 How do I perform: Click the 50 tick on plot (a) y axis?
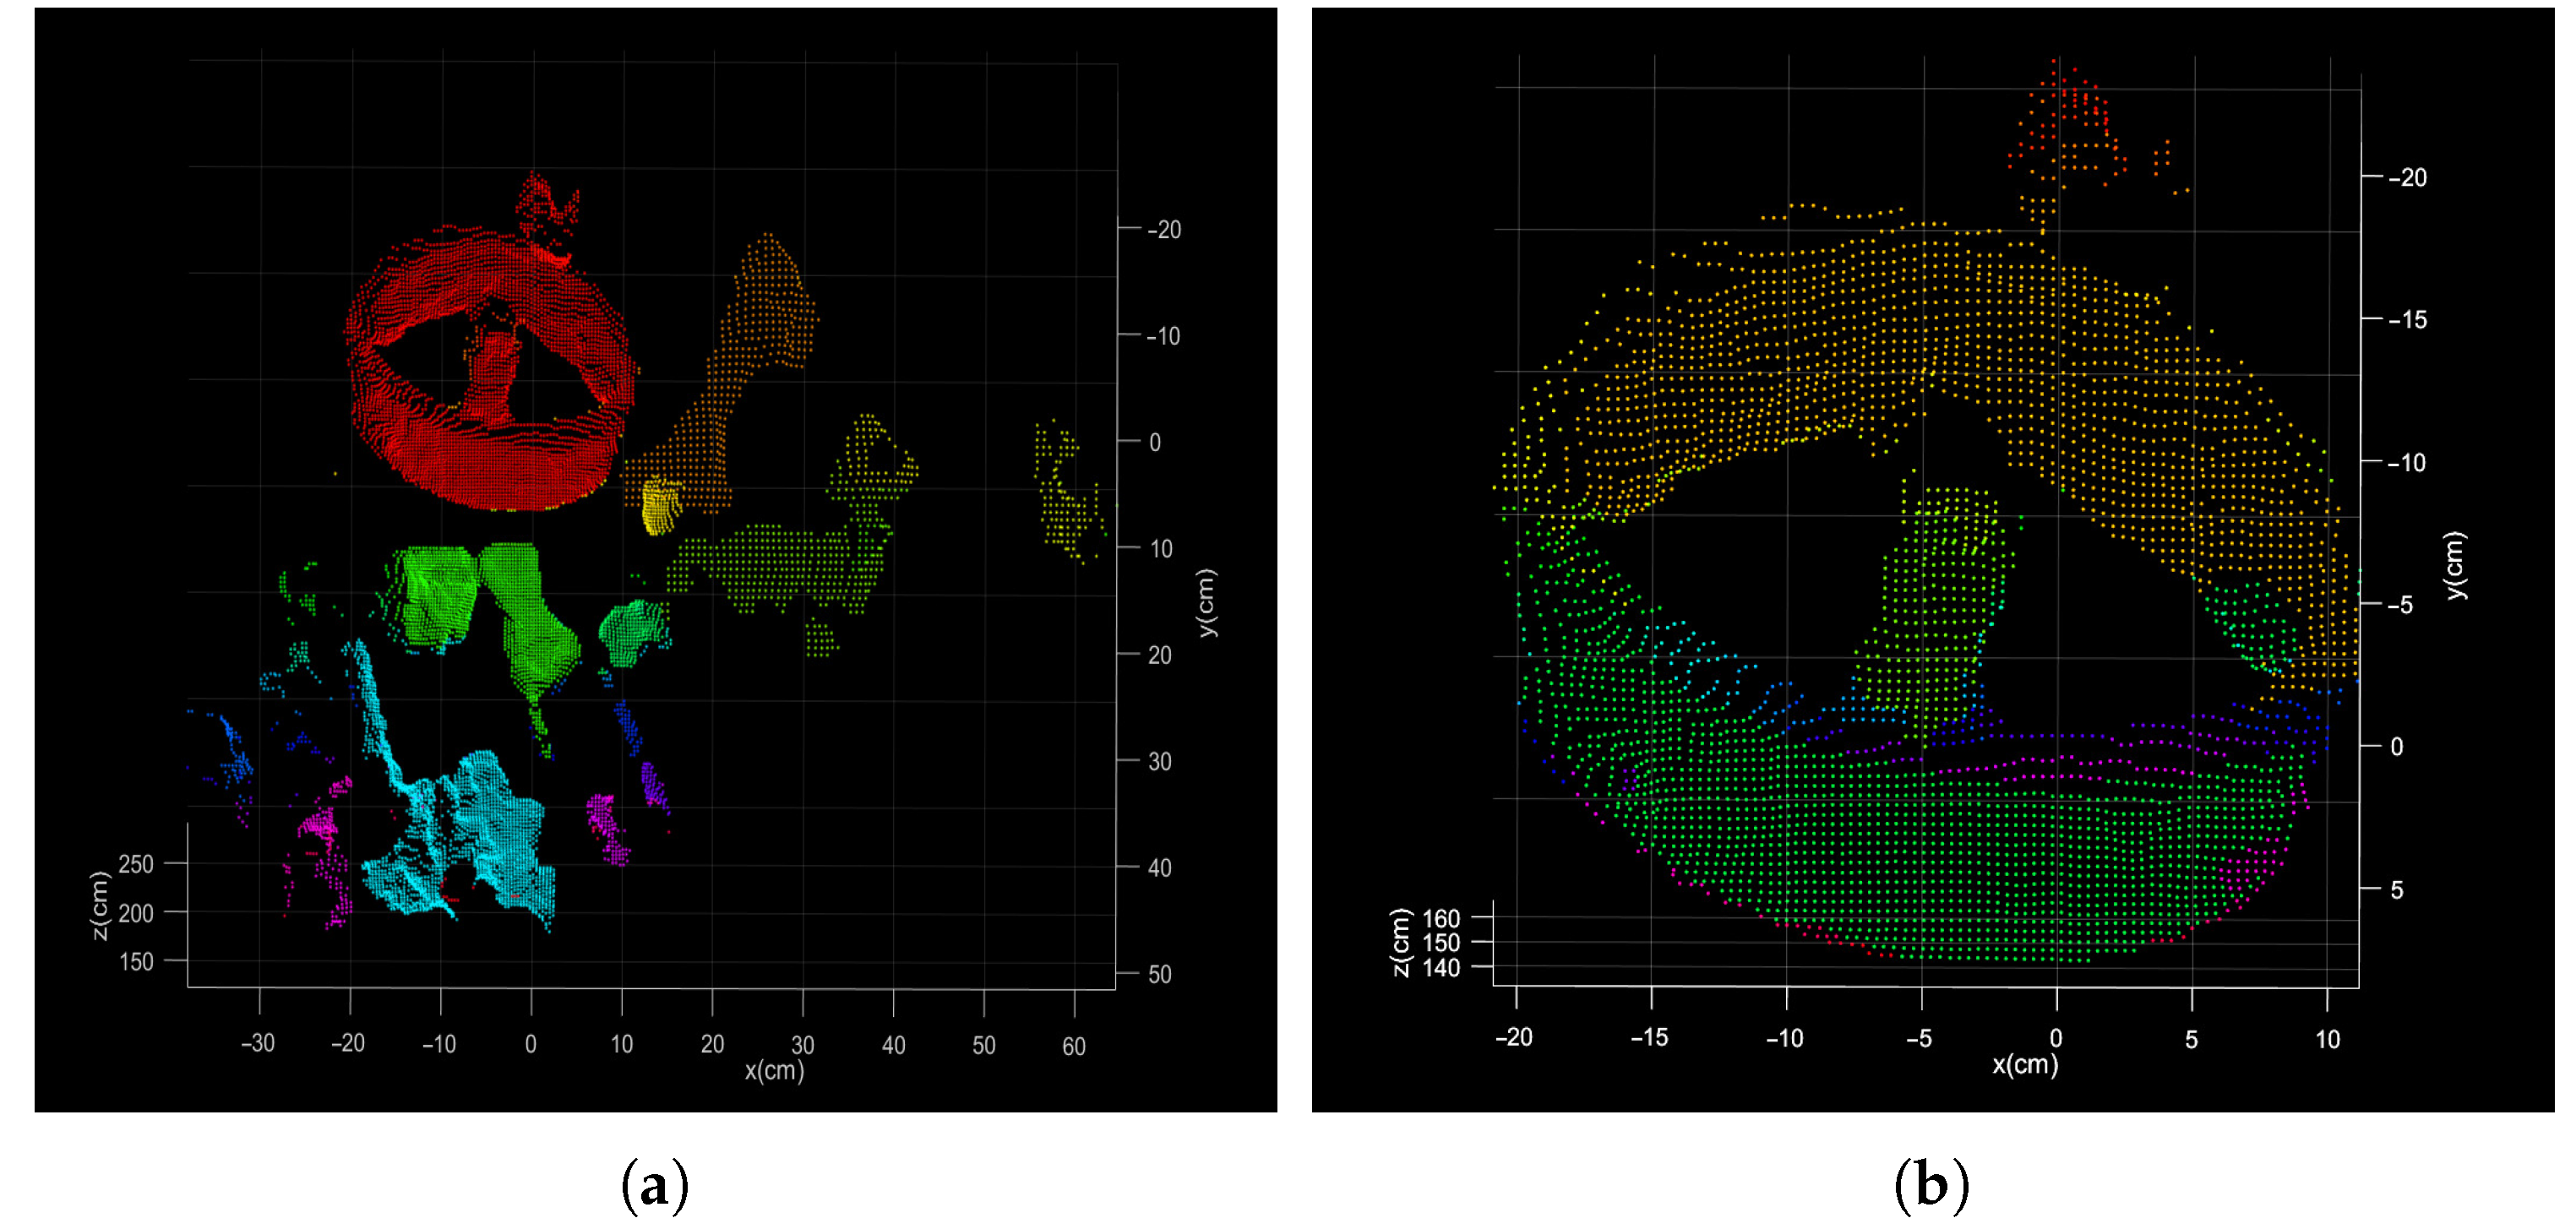(1159, 974)
